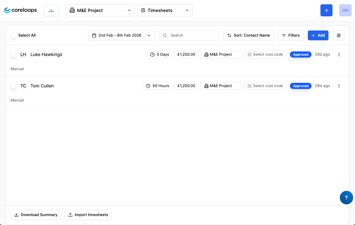Click Download Summary button
The width and height of the screenshot is (355, 225).
click(x=36, y=215)
